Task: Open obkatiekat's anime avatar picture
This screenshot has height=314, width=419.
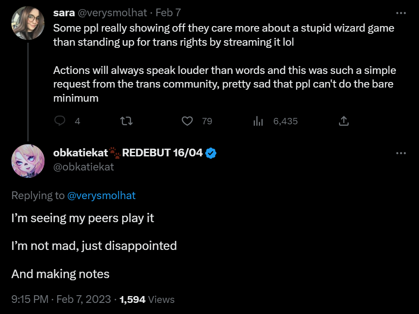Action: 28,161
